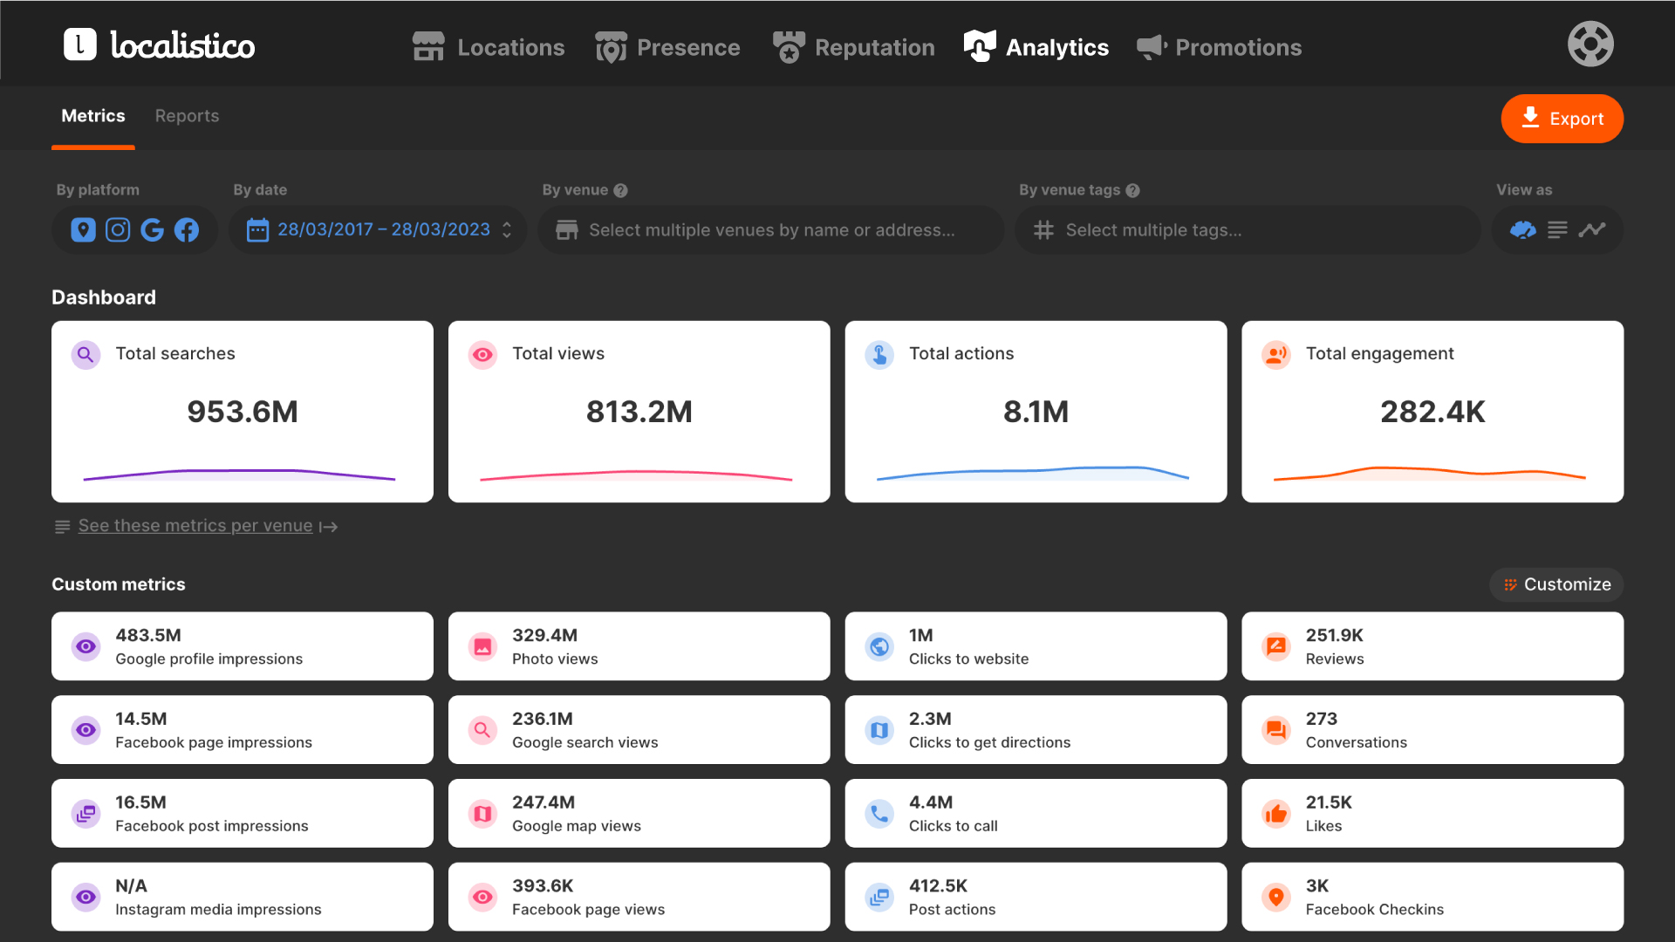Click By venue tags help icon
This screenshot has height=942, width=1675.
point(1132,190)
